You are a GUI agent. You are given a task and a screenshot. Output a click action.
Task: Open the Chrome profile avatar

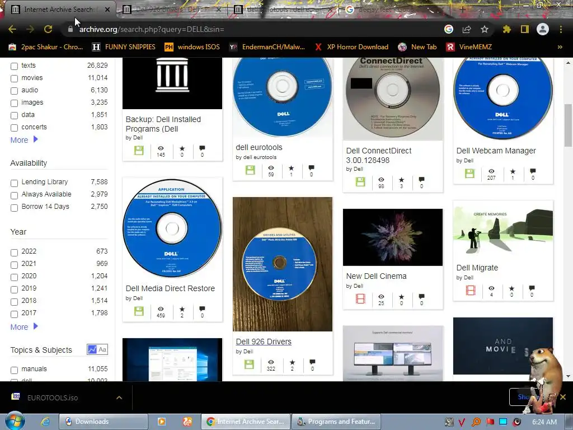click(543, 29)
